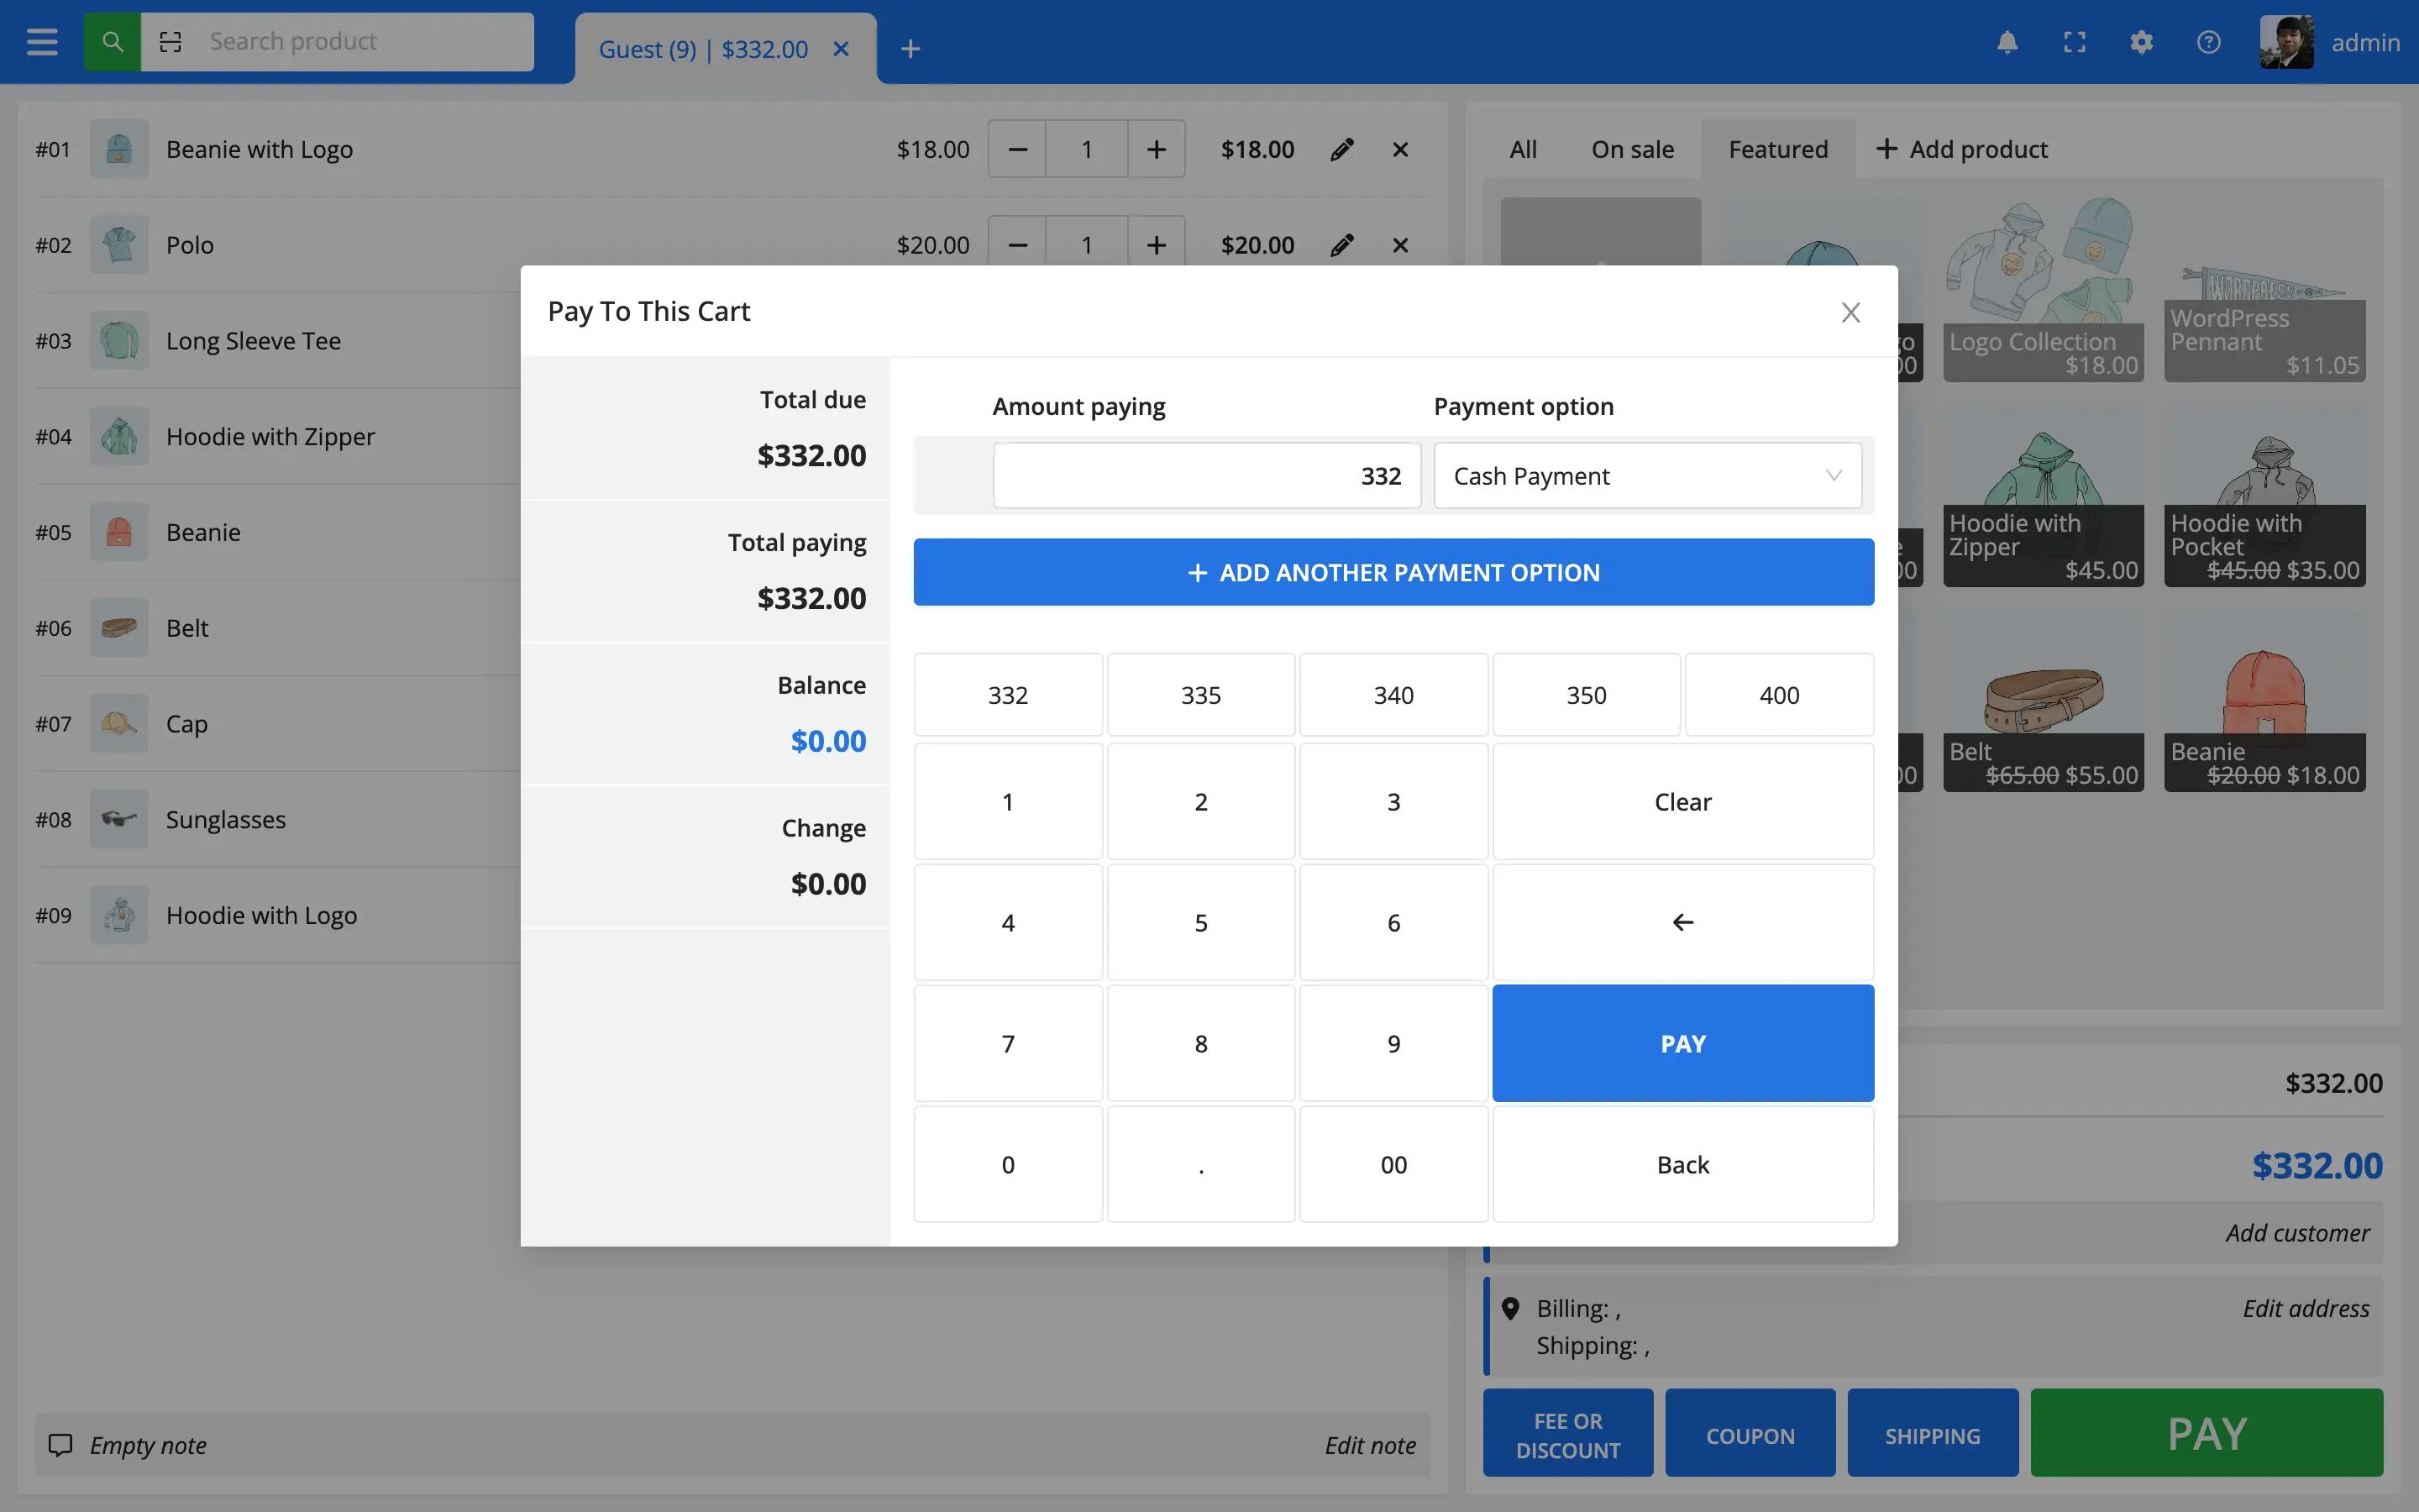
Task: Add a new cart tab
Action: pos(910,48)
